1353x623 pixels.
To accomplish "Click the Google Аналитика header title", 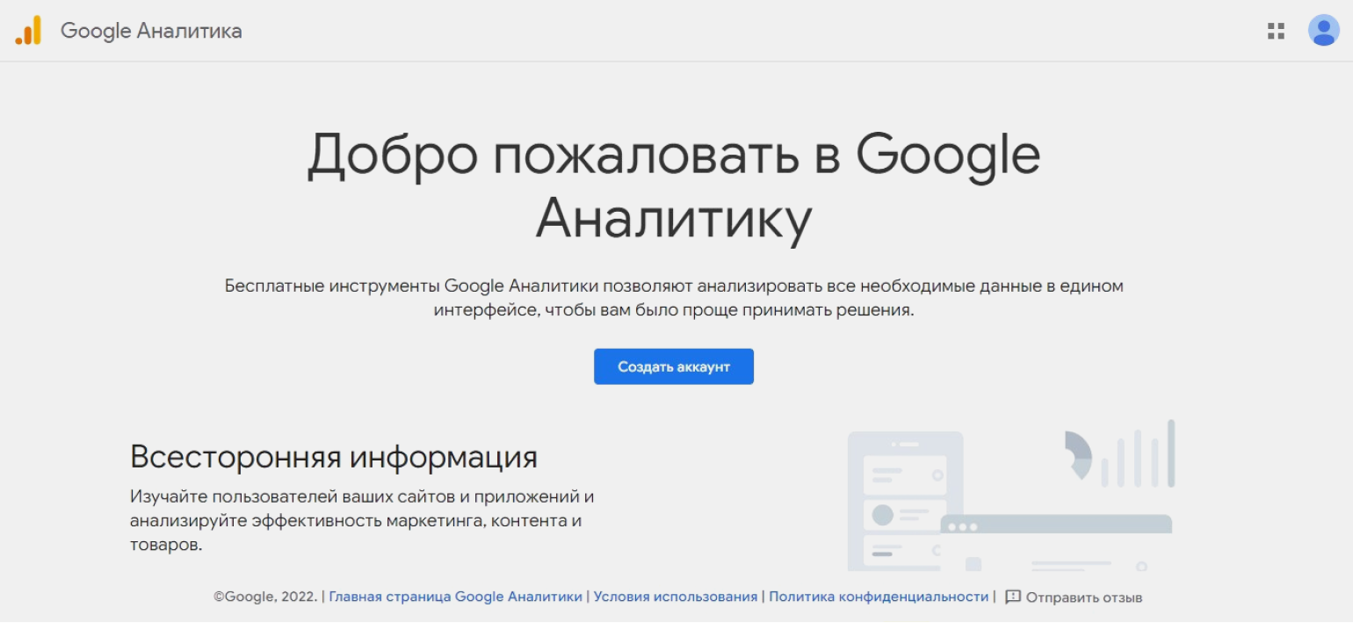I will click(151, 32).
